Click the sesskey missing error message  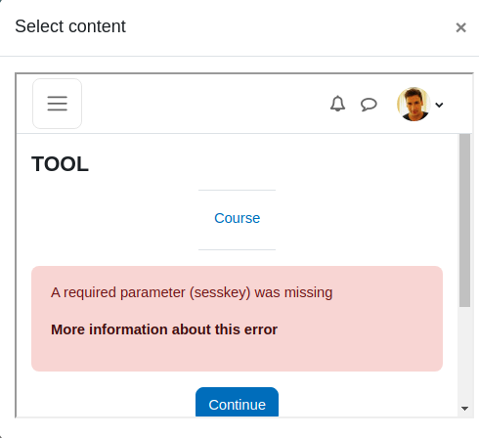pos(192,292)
